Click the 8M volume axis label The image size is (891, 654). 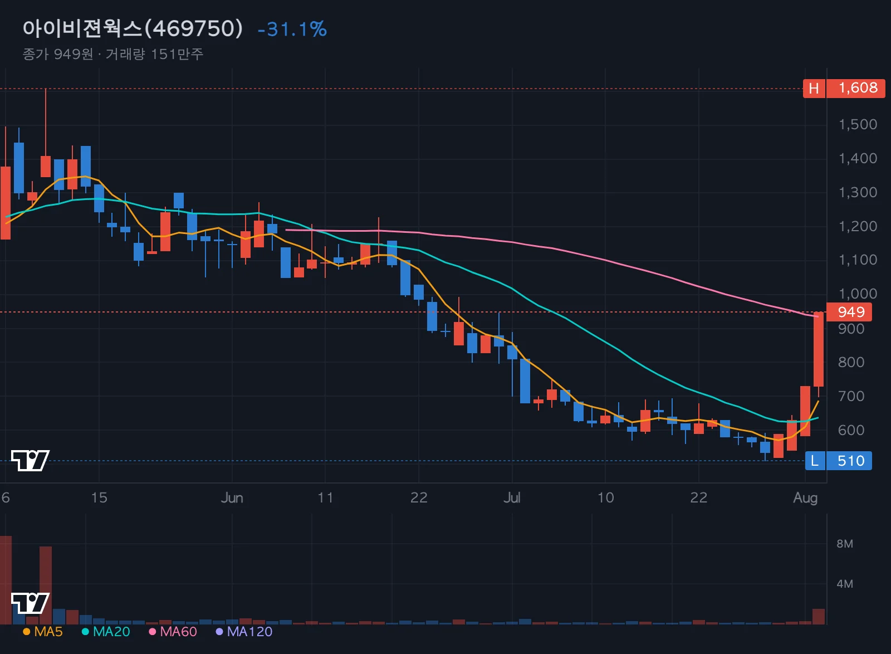[845, 544]
